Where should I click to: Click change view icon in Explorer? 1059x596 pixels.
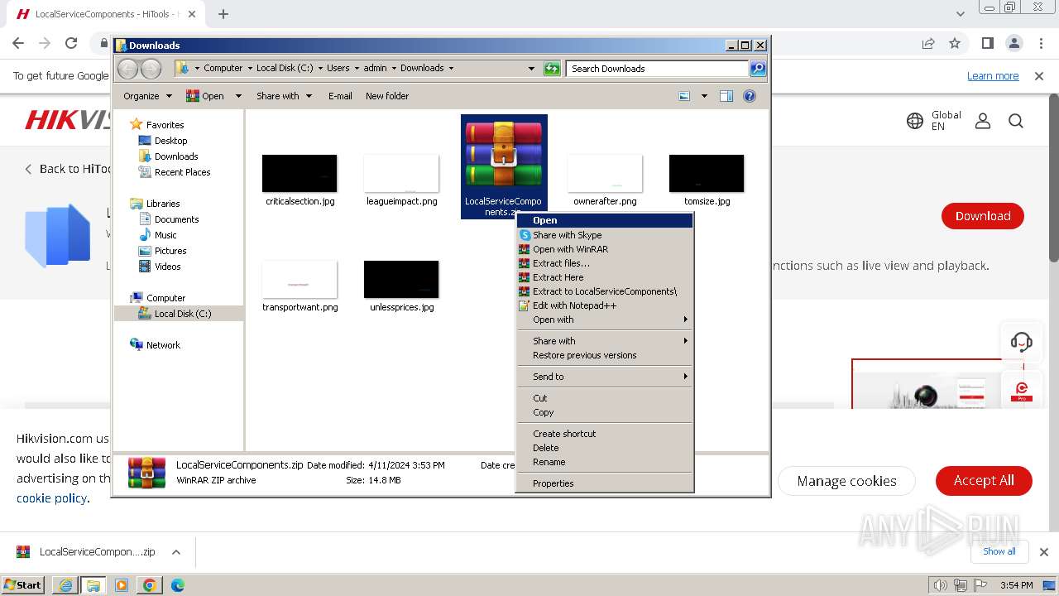coord(684,96)
